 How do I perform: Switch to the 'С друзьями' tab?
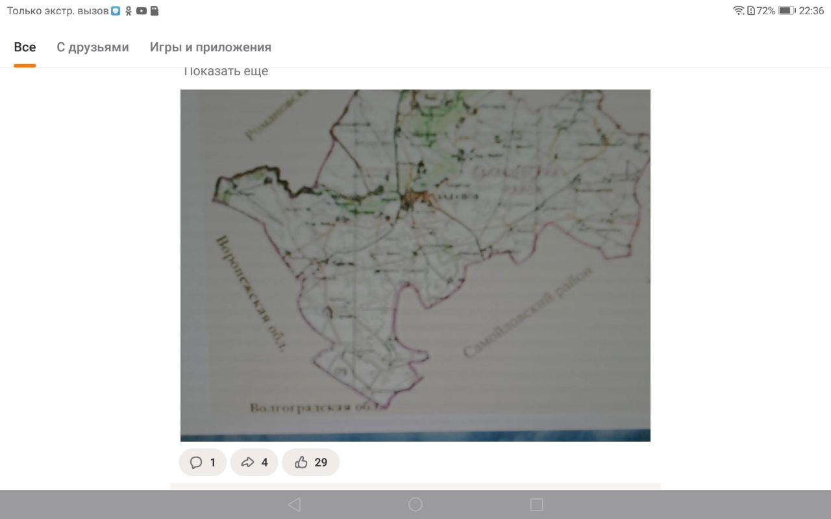pyautogui.click(x=93, y=47)
